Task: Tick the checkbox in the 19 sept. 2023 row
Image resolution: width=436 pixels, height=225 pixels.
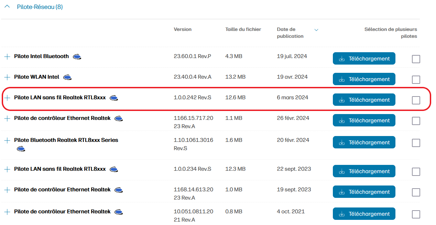Action: [416, 192]
